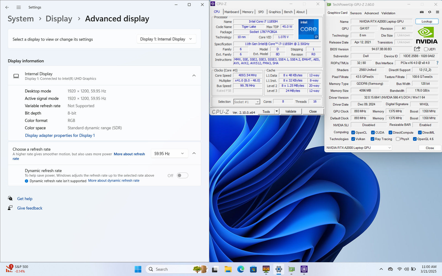442x276 pixels.
Task: Click the NVIDIA logo in GPU-Z
Action: (x=427, y=35)
